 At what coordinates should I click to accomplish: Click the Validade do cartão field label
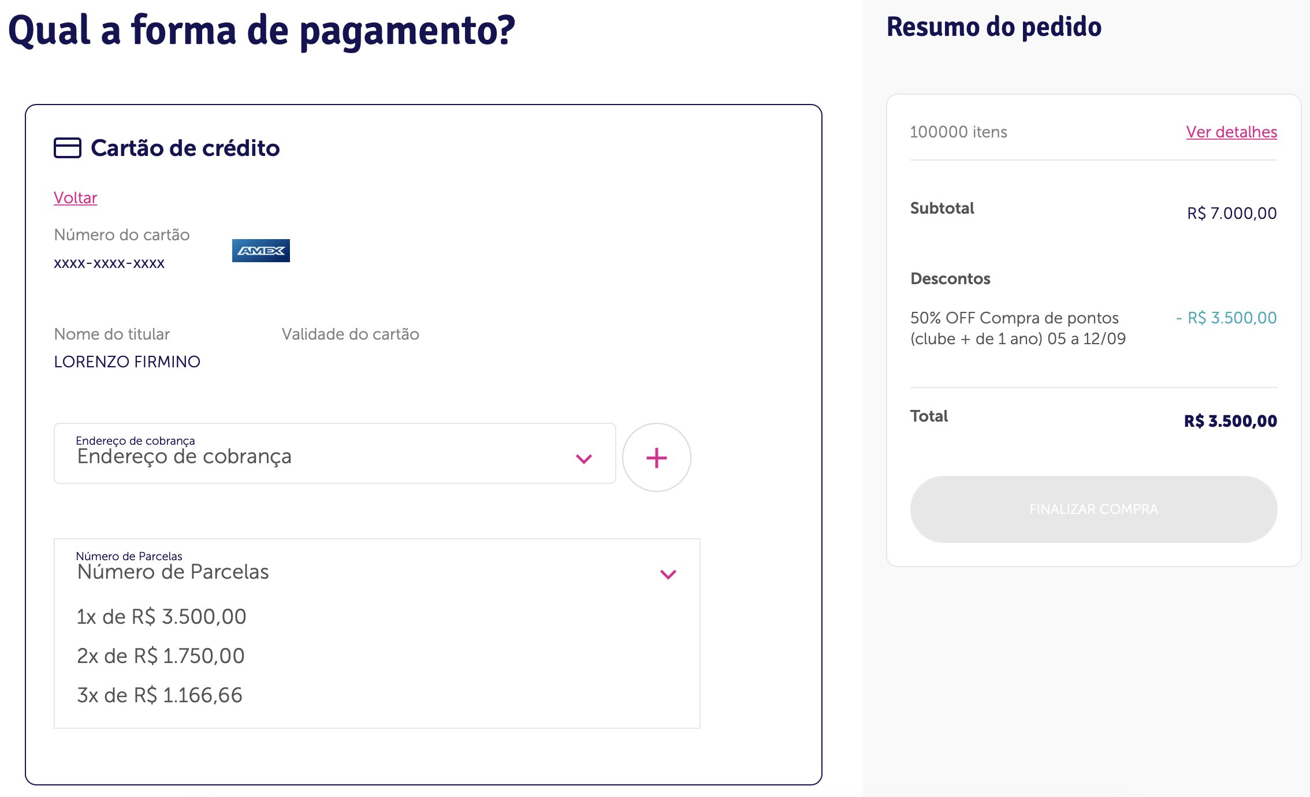coord(350,334)
